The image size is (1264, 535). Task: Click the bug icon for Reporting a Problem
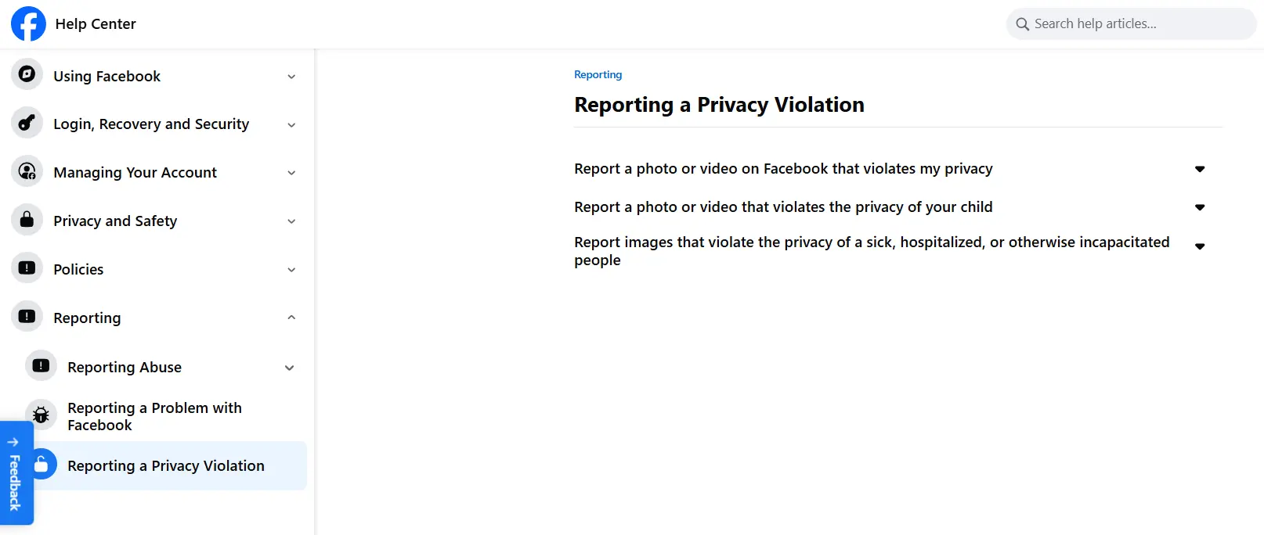point(41,415)
